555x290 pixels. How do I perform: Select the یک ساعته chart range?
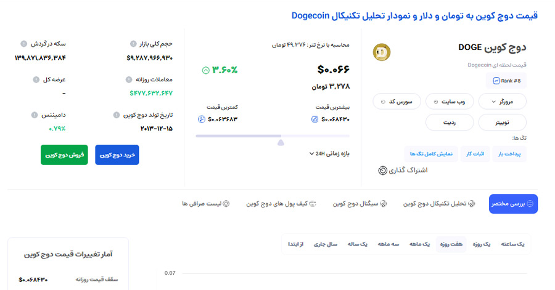[512, 244]
